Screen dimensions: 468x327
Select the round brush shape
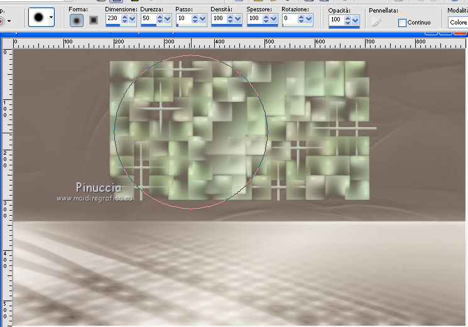click(x=77, y=20)
